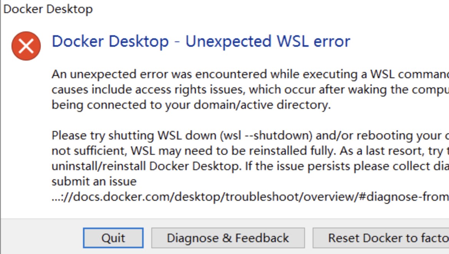Click the 'An unexpected error was encountered' line
This screenshot has height=254, width=449.
coord(250,74)
